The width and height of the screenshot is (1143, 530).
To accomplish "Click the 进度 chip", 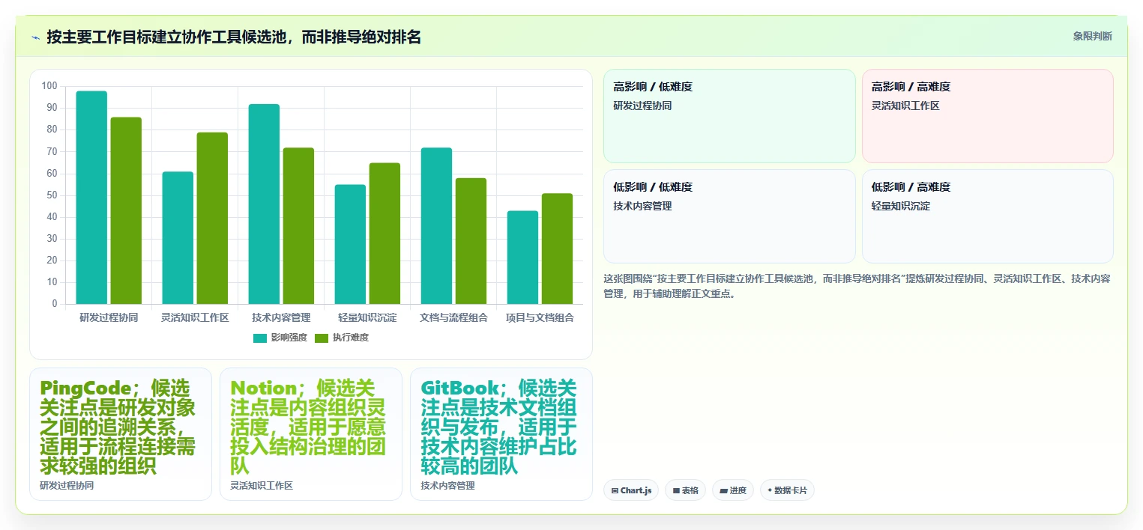I will [x=733, y=490].
